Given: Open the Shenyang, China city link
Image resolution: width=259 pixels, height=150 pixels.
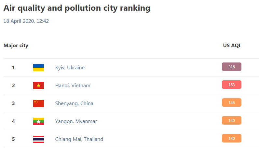Looking at the screenshot, I should pyautogui.click(x=74, y=103).
